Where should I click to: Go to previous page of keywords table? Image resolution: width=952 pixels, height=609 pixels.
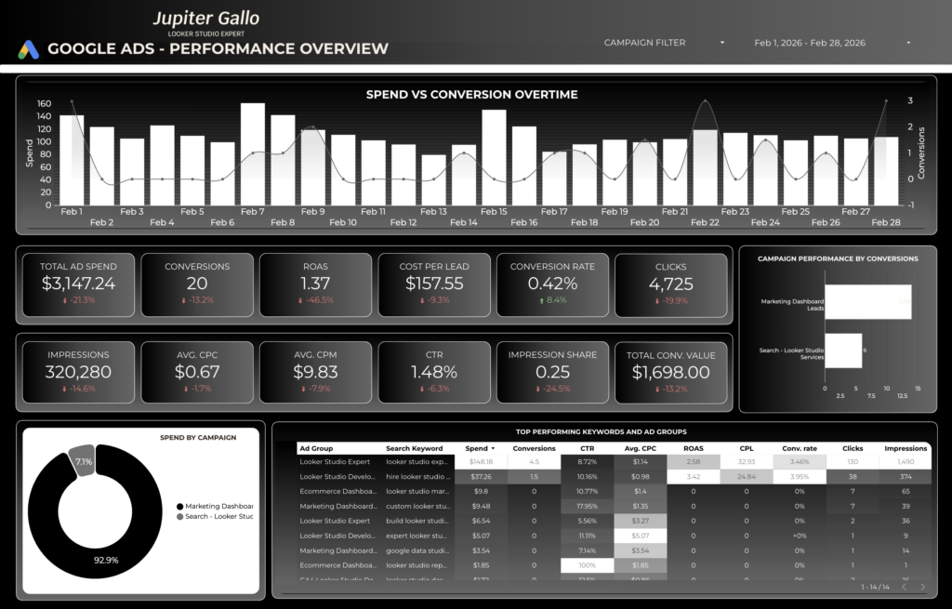coord(903,587)
